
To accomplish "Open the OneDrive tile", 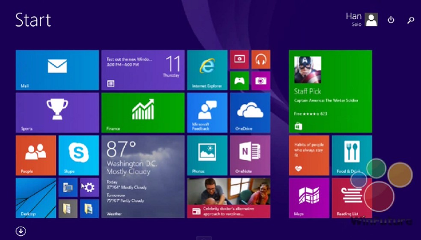I will 250,113.
